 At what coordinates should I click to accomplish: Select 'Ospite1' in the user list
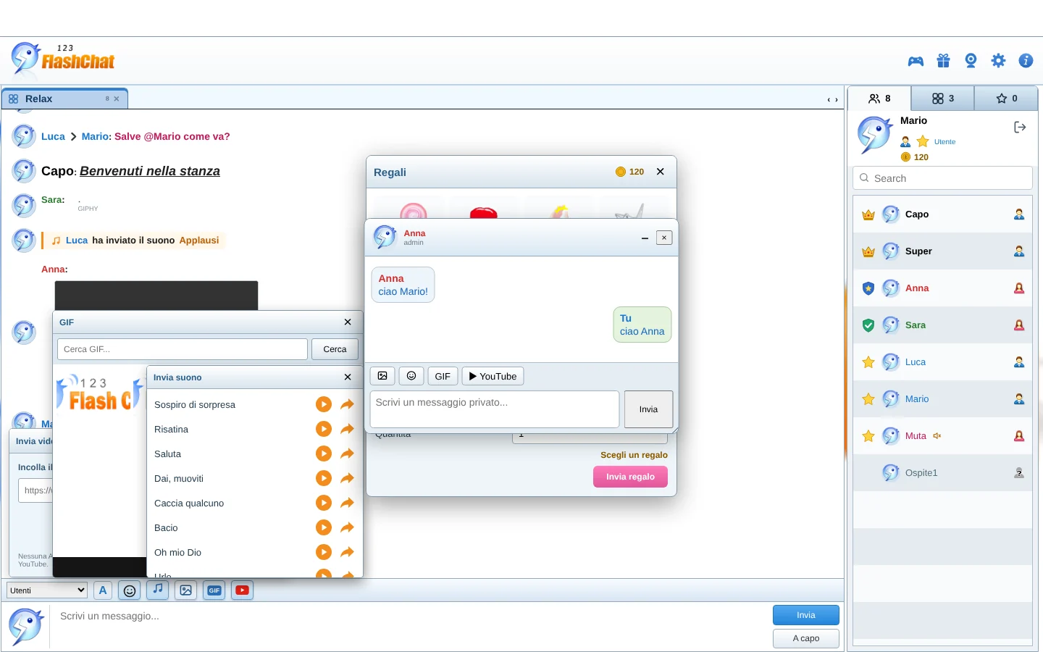pos(942,473)
